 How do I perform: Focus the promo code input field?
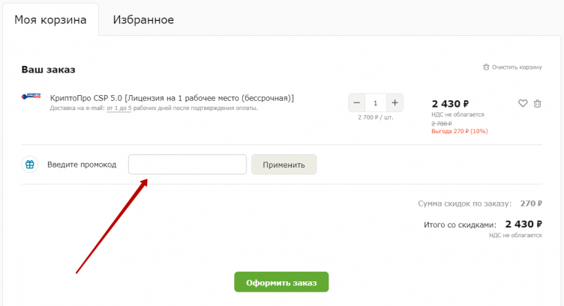[x=187, y=165]
